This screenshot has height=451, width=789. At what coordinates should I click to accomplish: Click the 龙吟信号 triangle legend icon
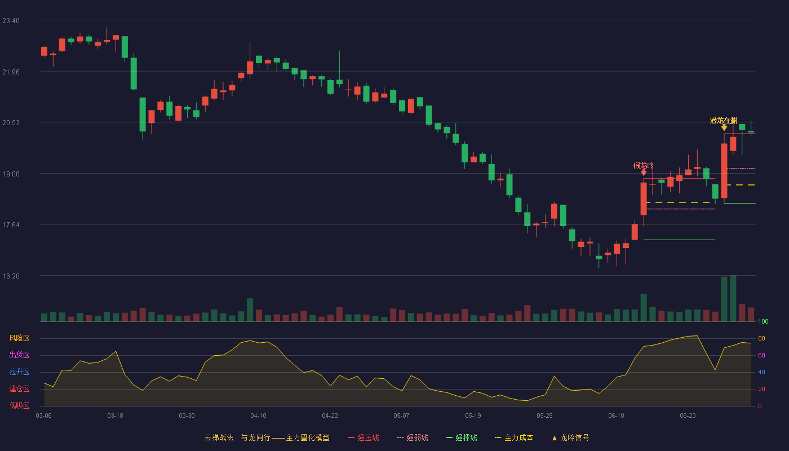pyautogui.click(x=554, y=438)
